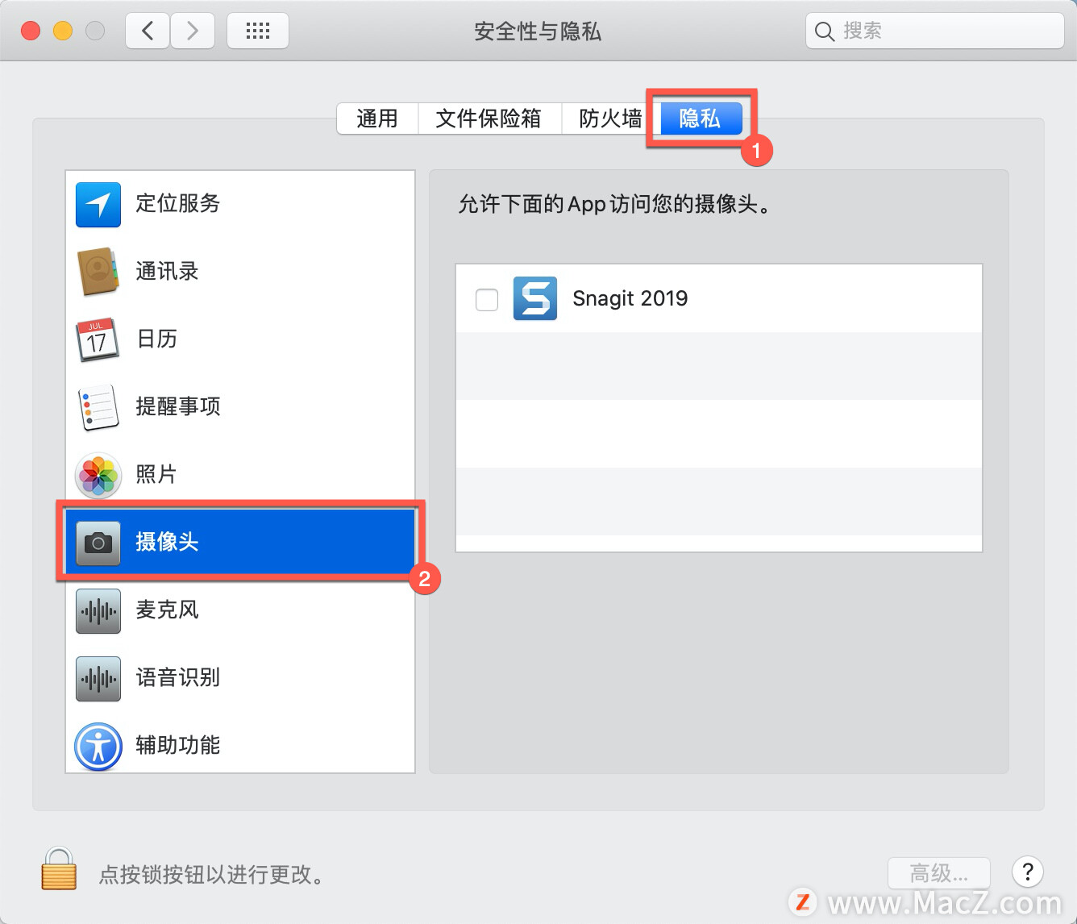The height and width of the screenshot is (924, 1077).
Task: Click the Microphone waveform icon next to 麦克风
Action: pos(98,610)
